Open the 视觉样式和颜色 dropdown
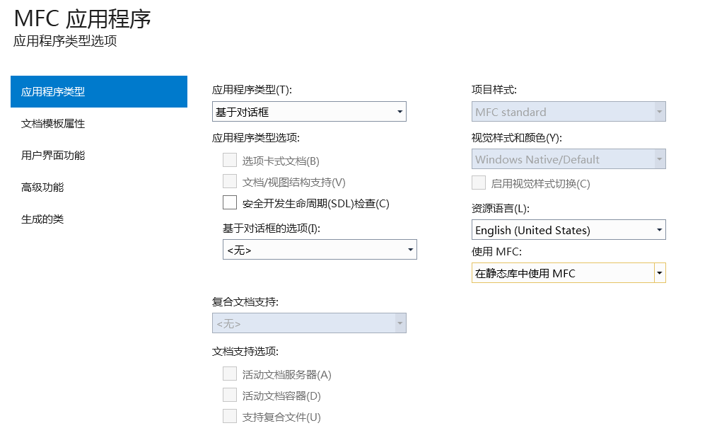 569,158
